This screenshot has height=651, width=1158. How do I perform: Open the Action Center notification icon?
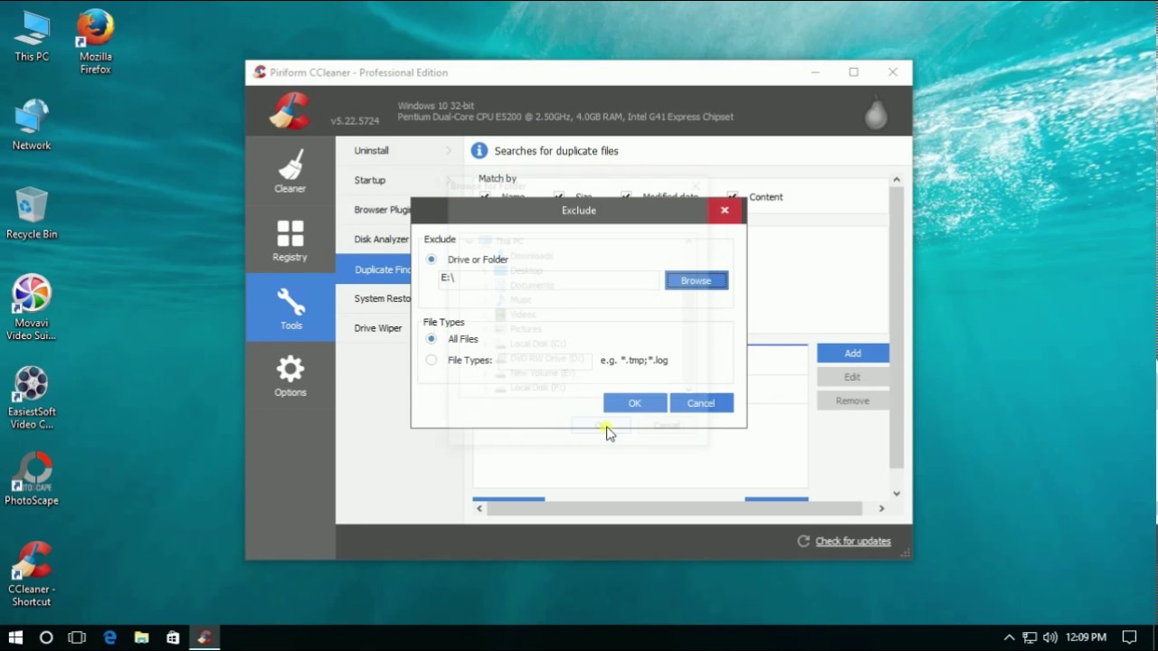point(1129,637)
